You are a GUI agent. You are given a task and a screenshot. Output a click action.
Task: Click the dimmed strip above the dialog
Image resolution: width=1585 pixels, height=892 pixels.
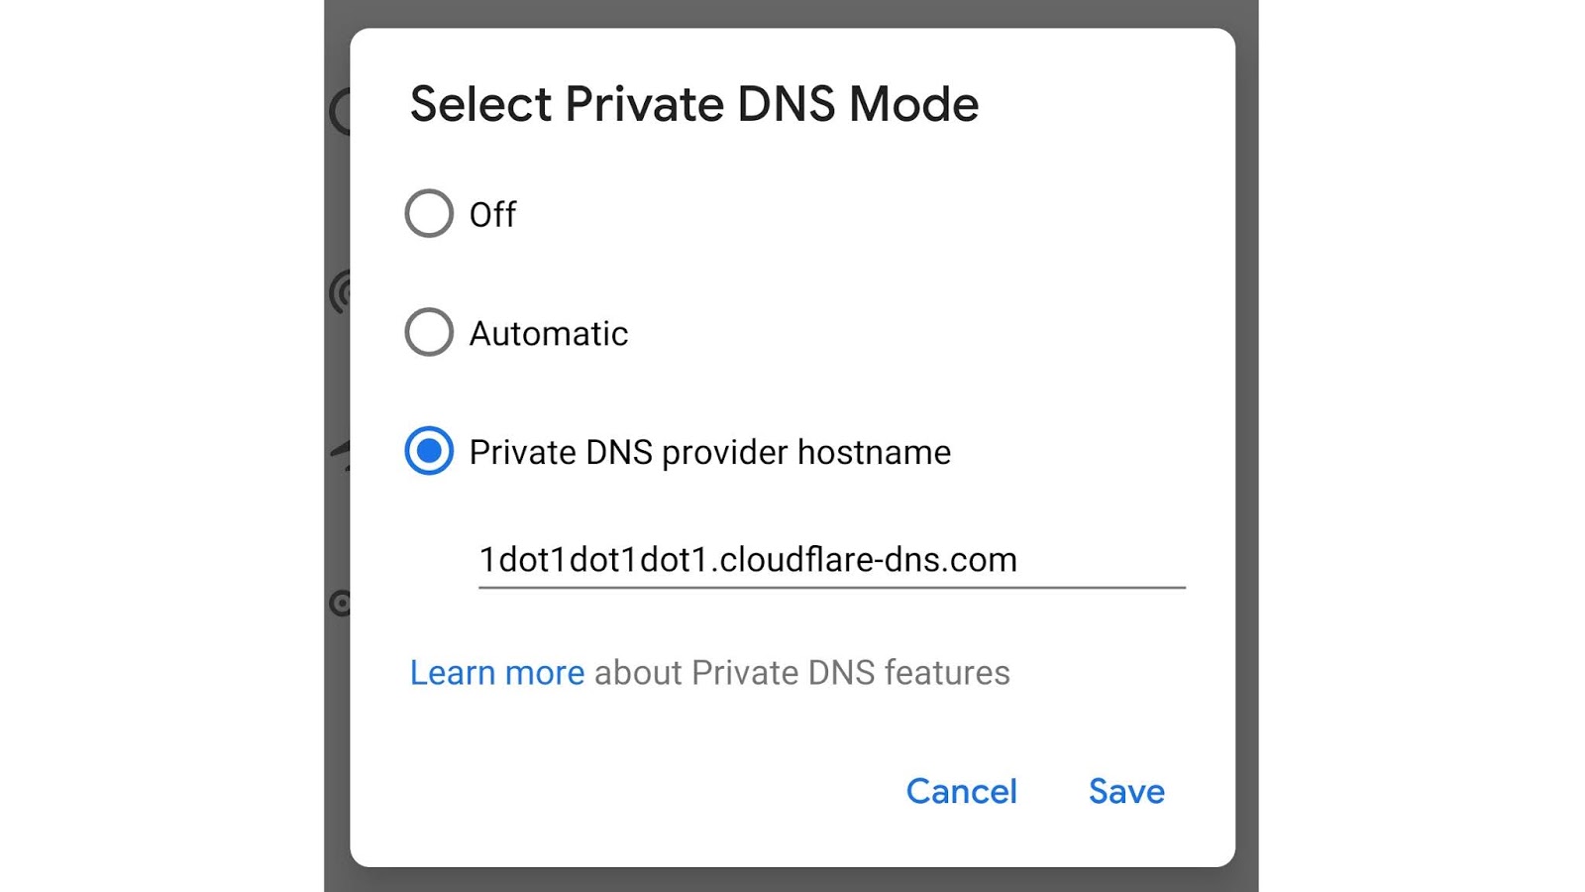coord(792,13)
